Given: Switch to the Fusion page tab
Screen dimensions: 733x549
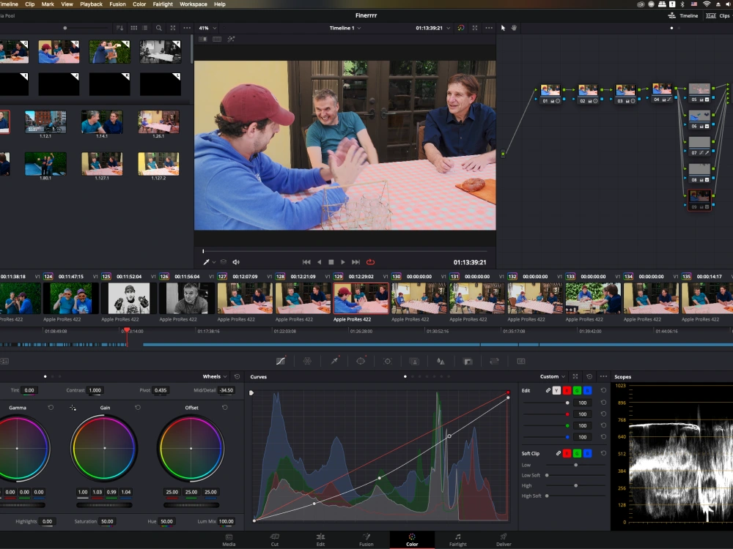Looking at the screenshot, I should [x=366, y=539].
